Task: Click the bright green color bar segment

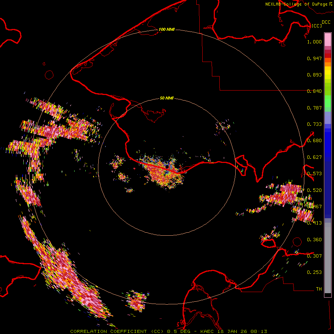Action: (x=328, y=101)
